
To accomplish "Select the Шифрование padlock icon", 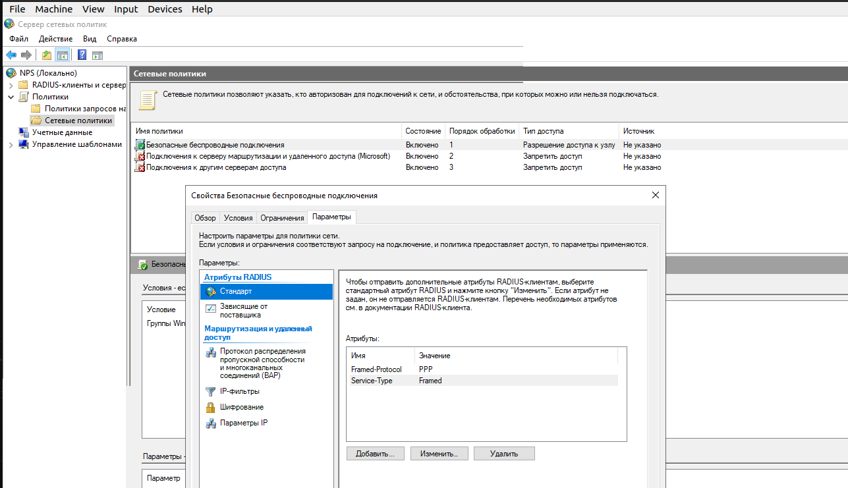I will (x=211, y=407).
